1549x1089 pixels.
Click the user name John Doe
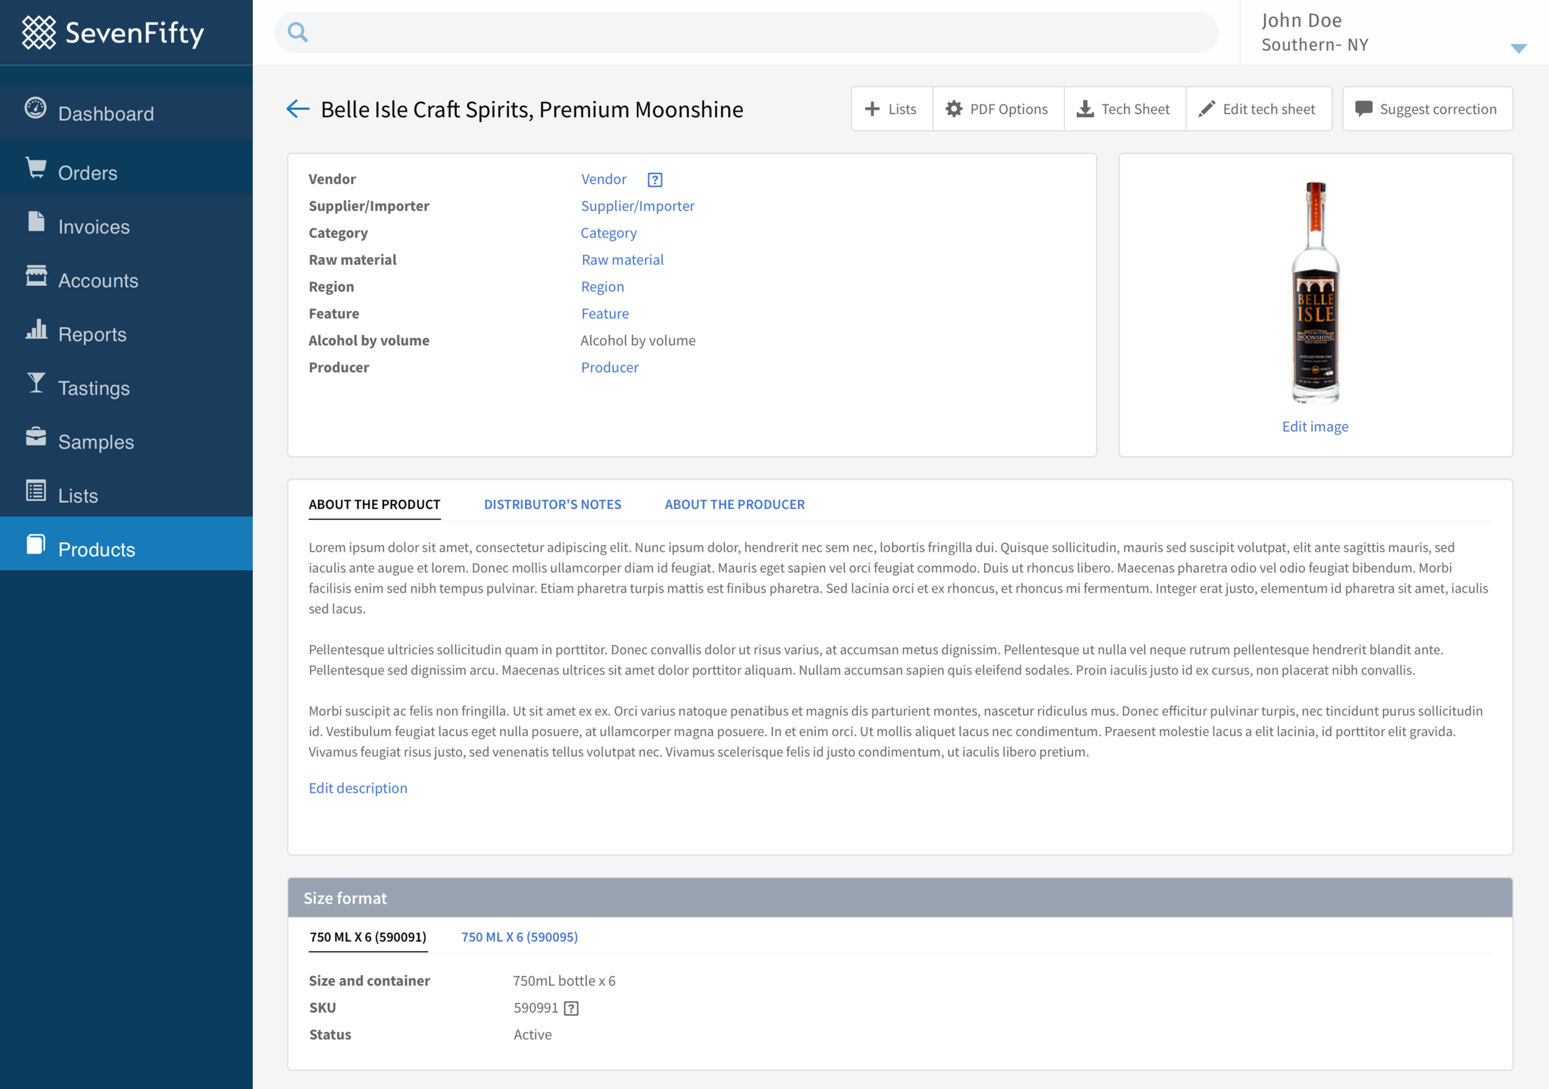coord(1301,20)
